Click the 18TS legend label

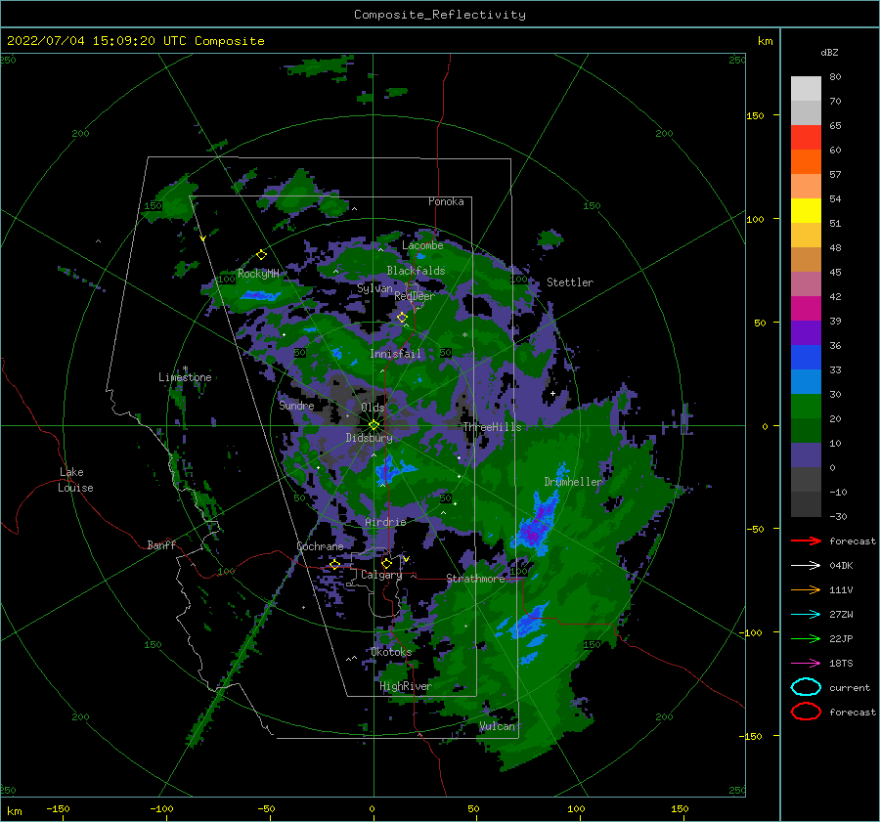pyautogui.click(x=841, y=664)
